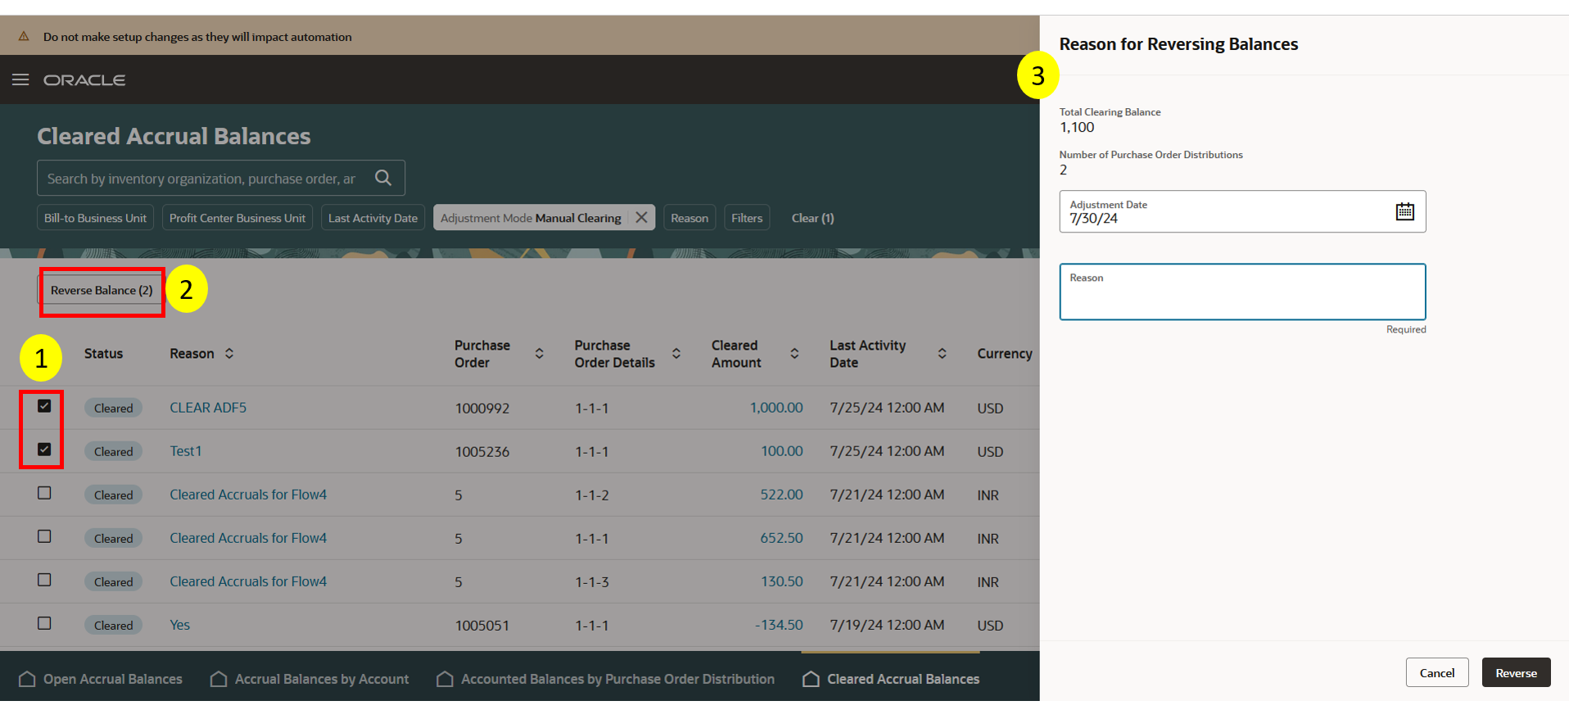Open the Last Activity Date filter

click(x=373, y=217)
